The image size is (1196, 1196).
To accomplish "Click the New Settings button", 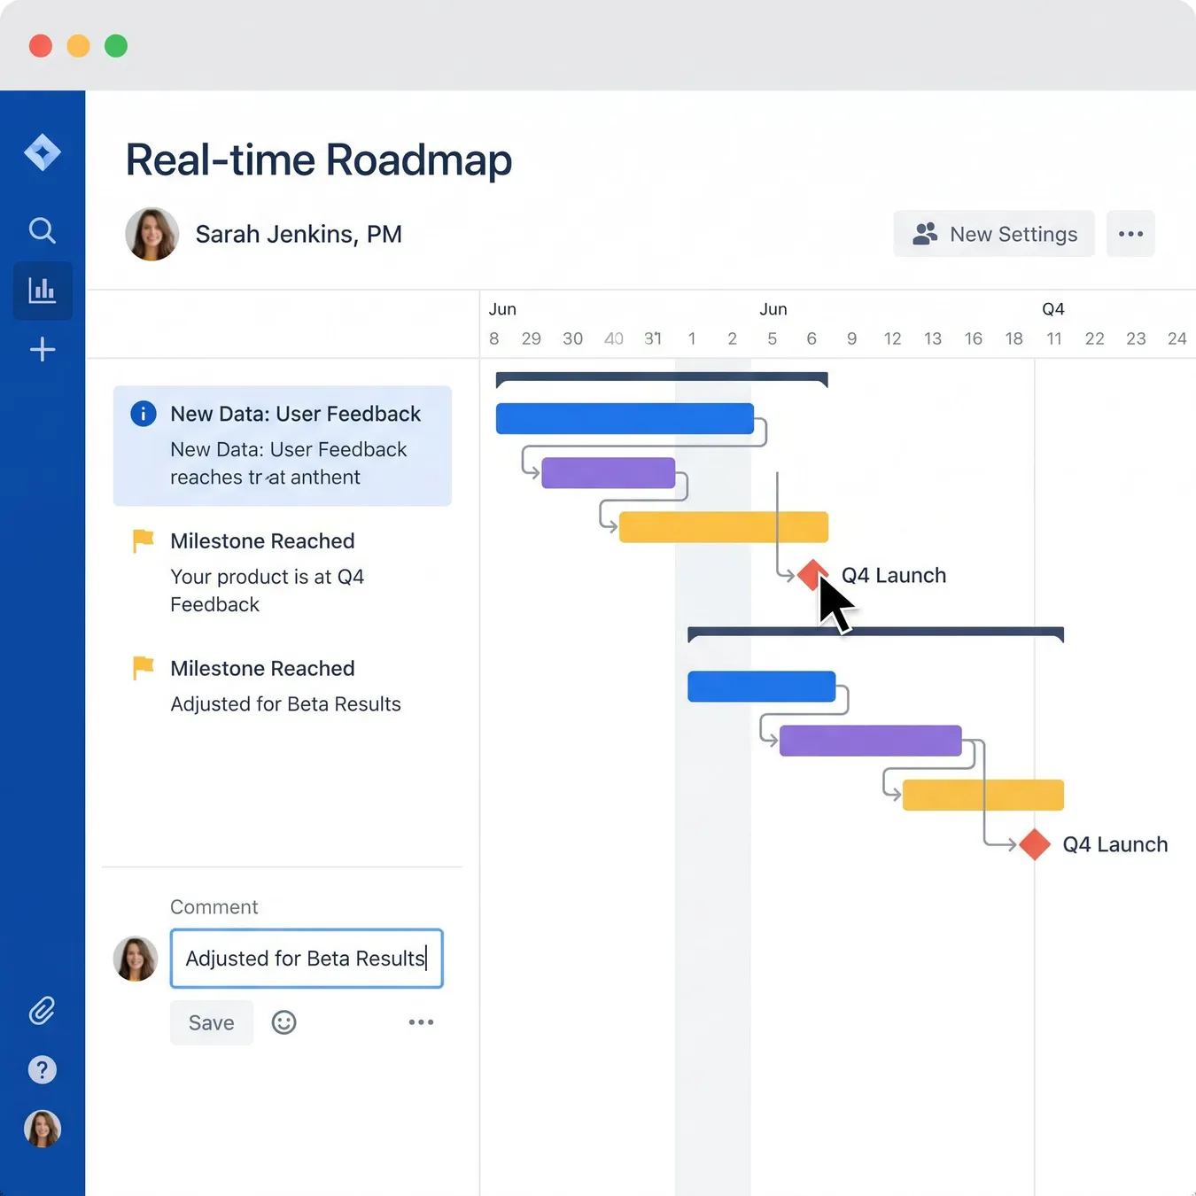I will [x=994, y=234].
